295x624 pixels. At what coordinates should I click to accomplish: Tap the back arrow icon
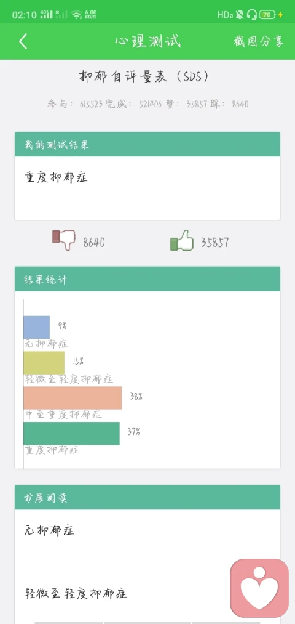click(x=23, y=41)
